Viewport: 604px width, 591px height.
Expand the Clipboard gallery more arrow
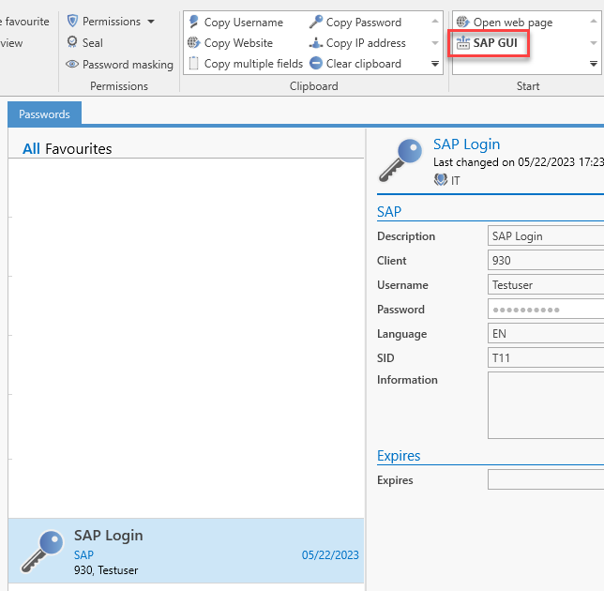pos(435,64)
